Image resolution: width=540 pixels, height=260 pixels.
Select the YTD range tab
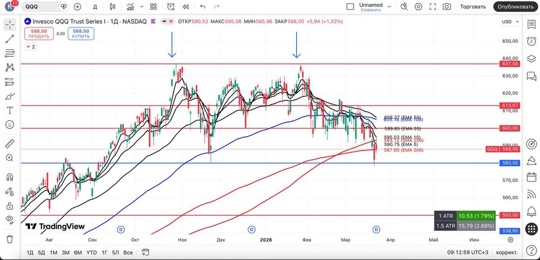coord(91,252)
